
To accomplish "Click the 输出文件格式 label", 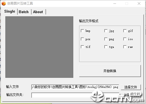I will point(89,21).
